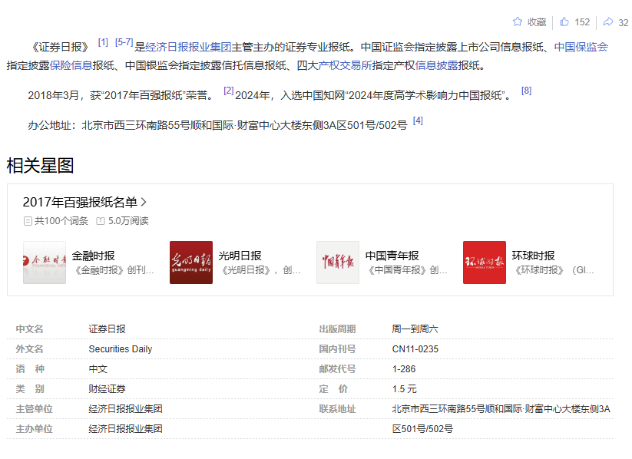
Task: Click the star favorite icon
Action: (518, 21)
